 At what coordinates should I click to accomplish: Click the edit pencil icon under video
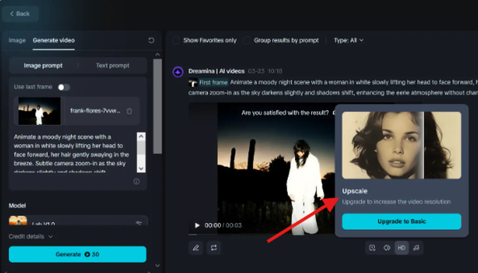[x=196, y=248]
